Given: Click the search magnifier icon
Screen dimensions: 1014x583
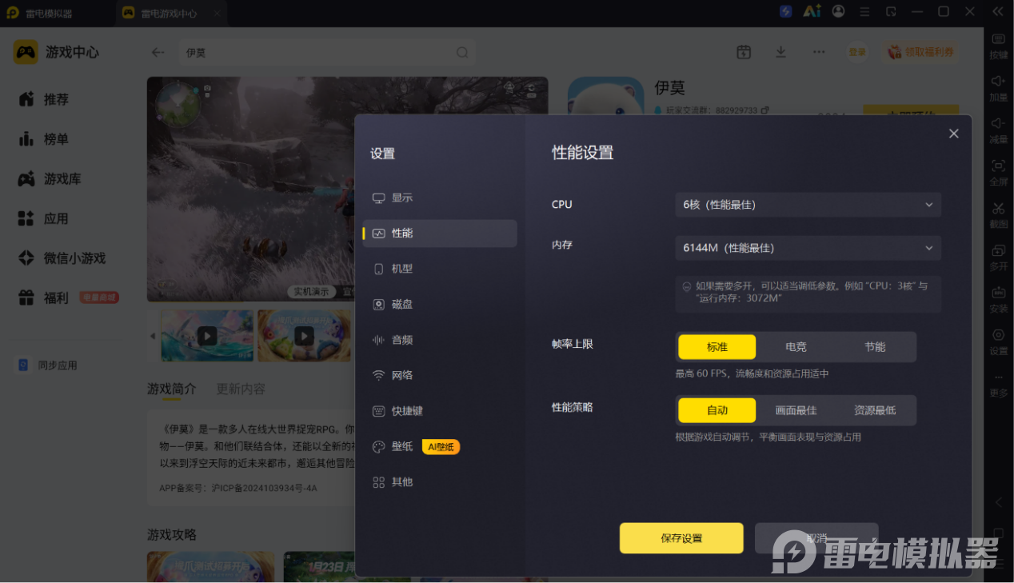Looking at the screenshot, I should [x=462, y=52].
